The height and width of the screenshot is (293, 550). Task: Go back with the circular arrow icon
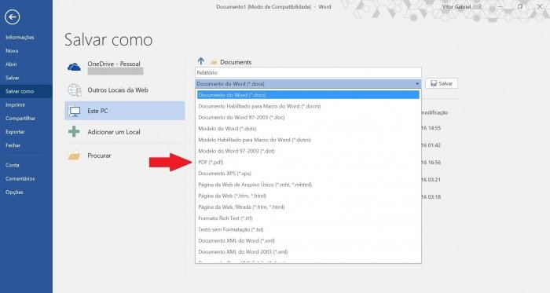click(13, 16)
